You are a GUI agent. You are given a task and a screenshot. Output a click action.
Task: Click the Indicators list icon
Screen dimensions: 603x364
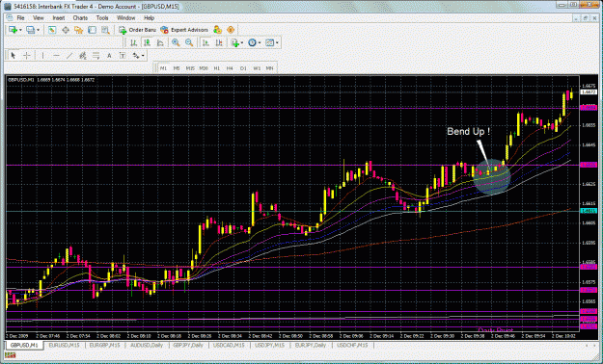tap(235, 42)
